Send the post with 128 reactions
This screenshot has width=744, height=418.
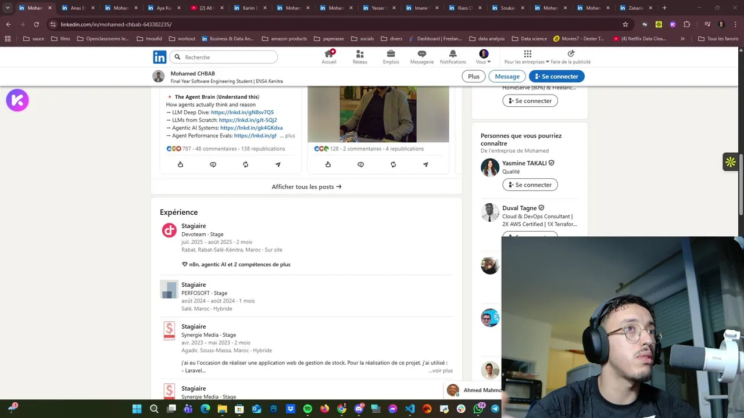(x=425, y=164)
